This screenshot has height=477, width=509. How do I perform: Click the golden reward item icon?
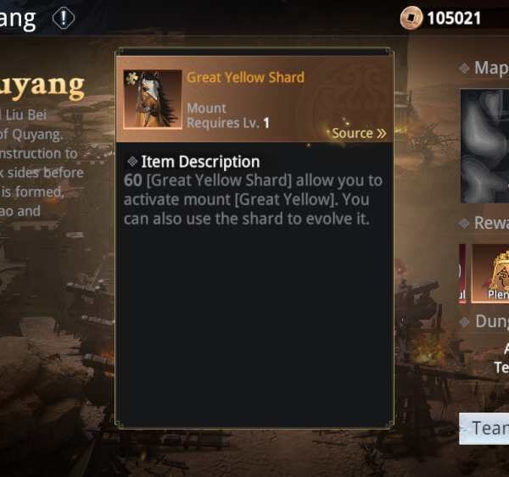(490, 274)
